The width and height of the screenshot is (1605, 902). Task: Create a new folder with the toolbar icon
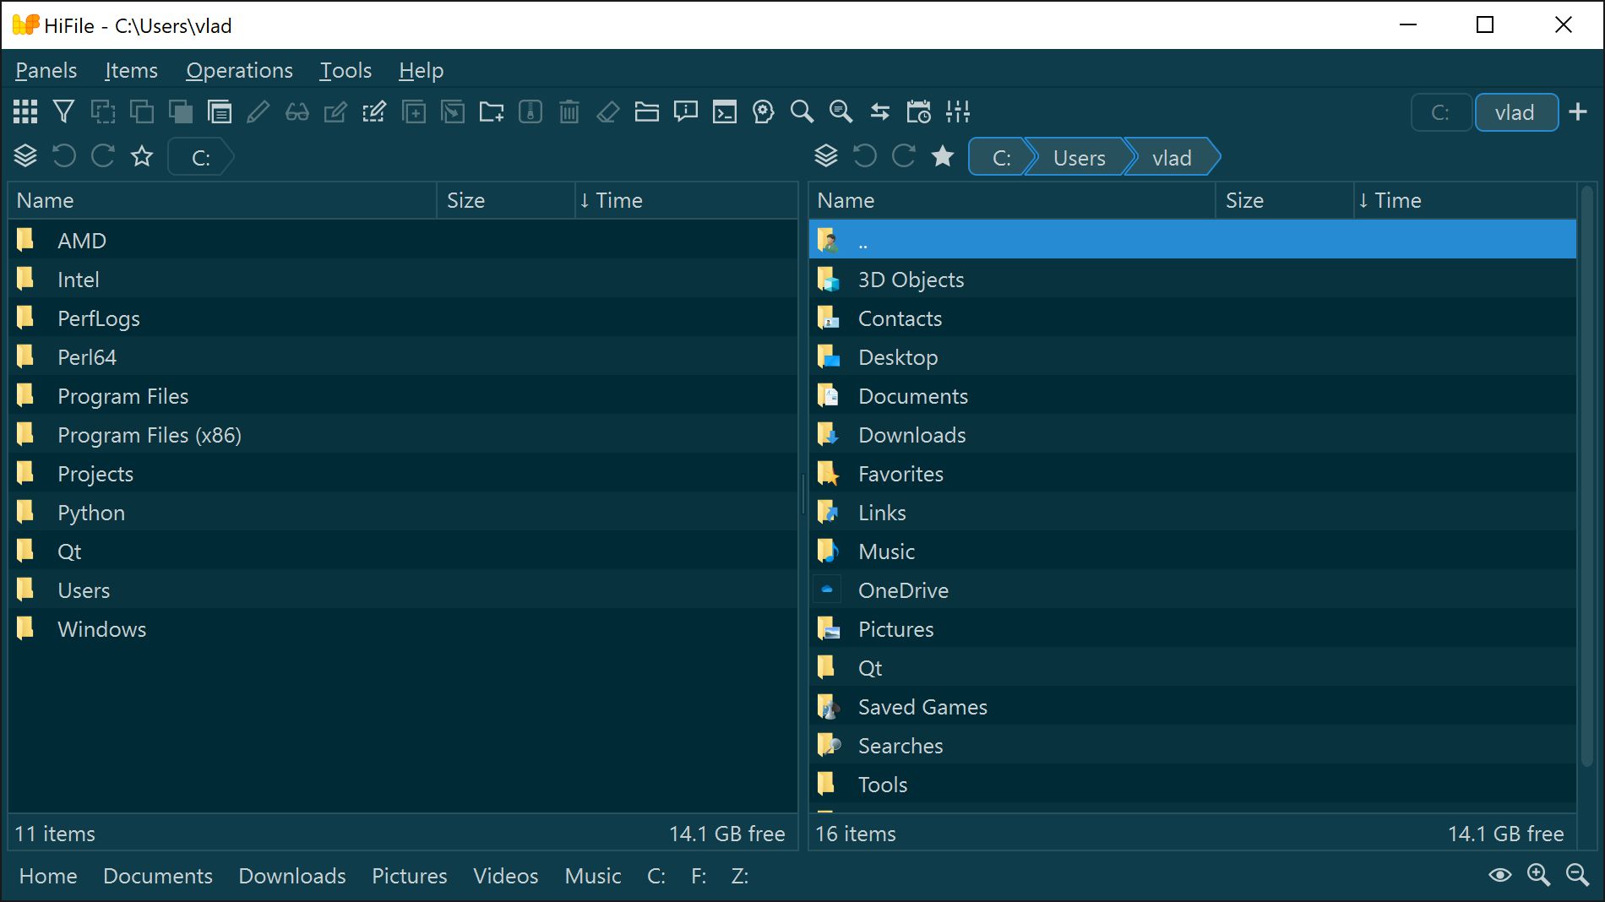pos(491,111)
